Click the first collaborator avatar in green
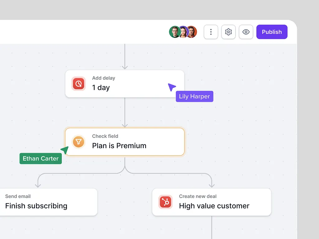 [x=174, y=32]
